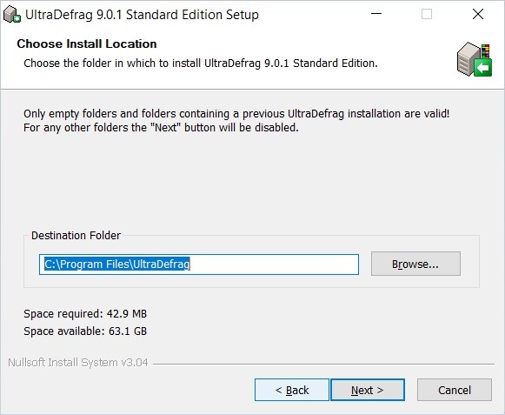Click the Choose Install Location heading
This screenshot has height=415, width=505.
pos(87,44)
